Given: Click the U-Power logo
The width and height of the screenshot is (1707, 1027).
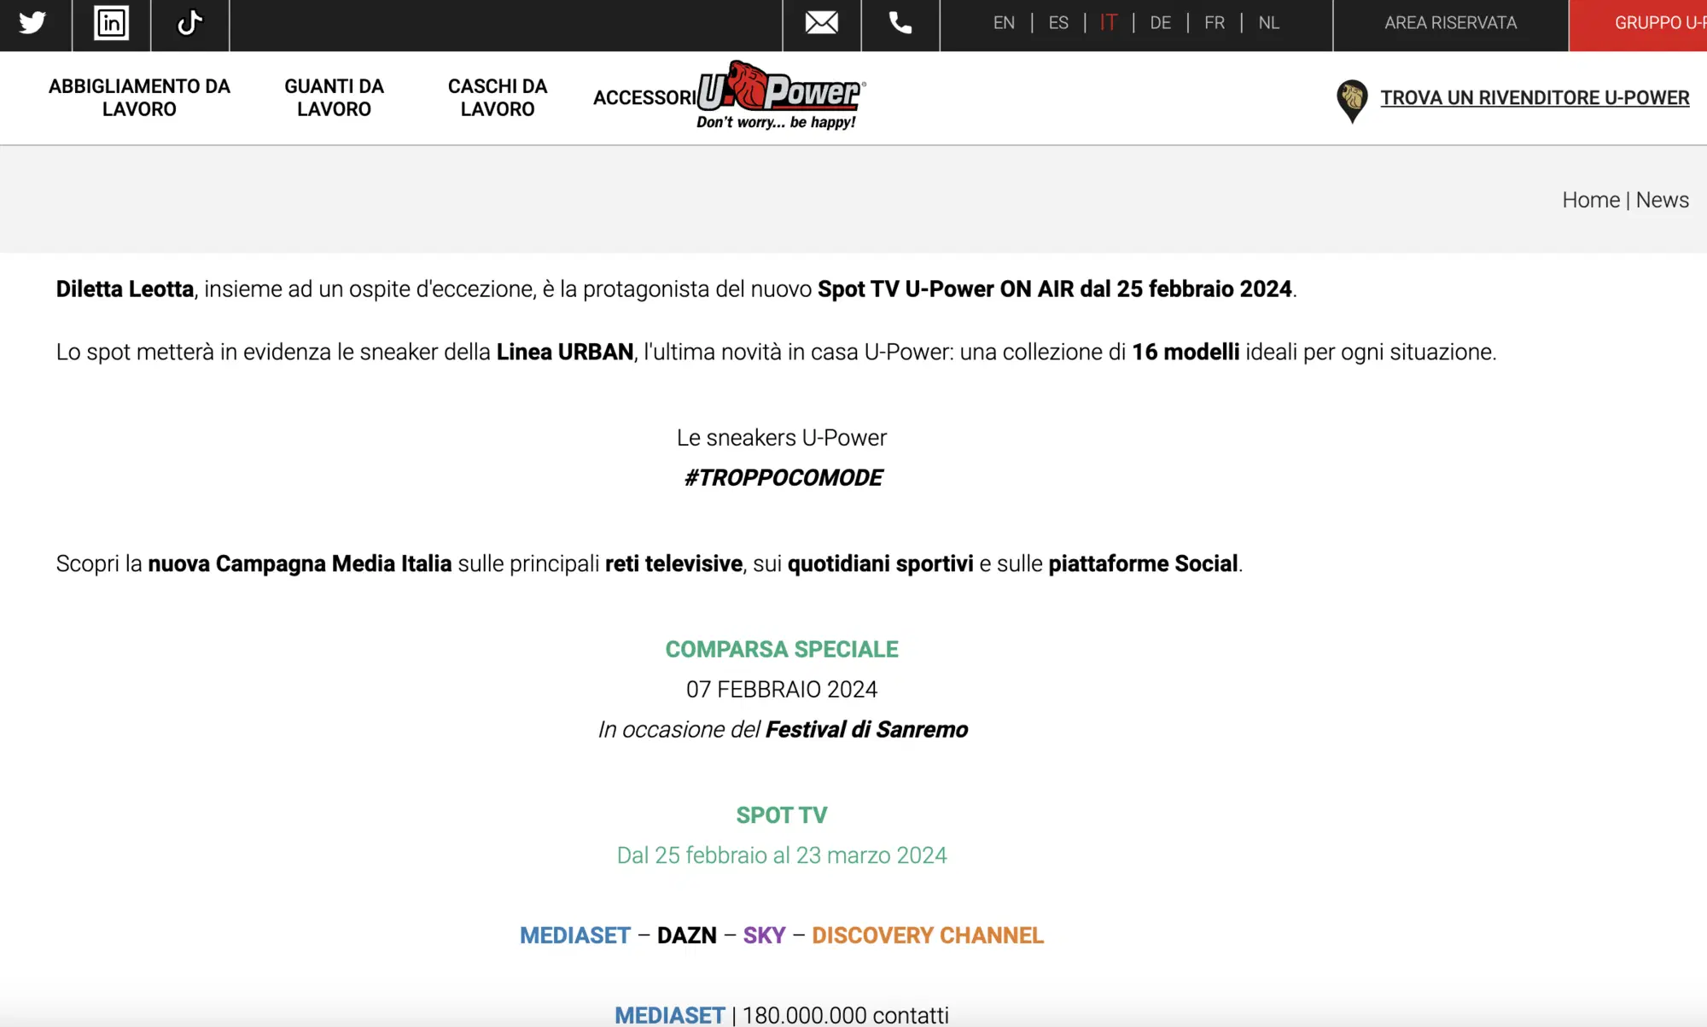Looking at the screenshot, I should [780, 94].
